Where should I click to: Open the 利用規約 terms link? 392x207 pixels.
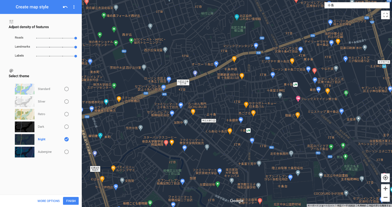pyautogui.click(x=362, y=205)
